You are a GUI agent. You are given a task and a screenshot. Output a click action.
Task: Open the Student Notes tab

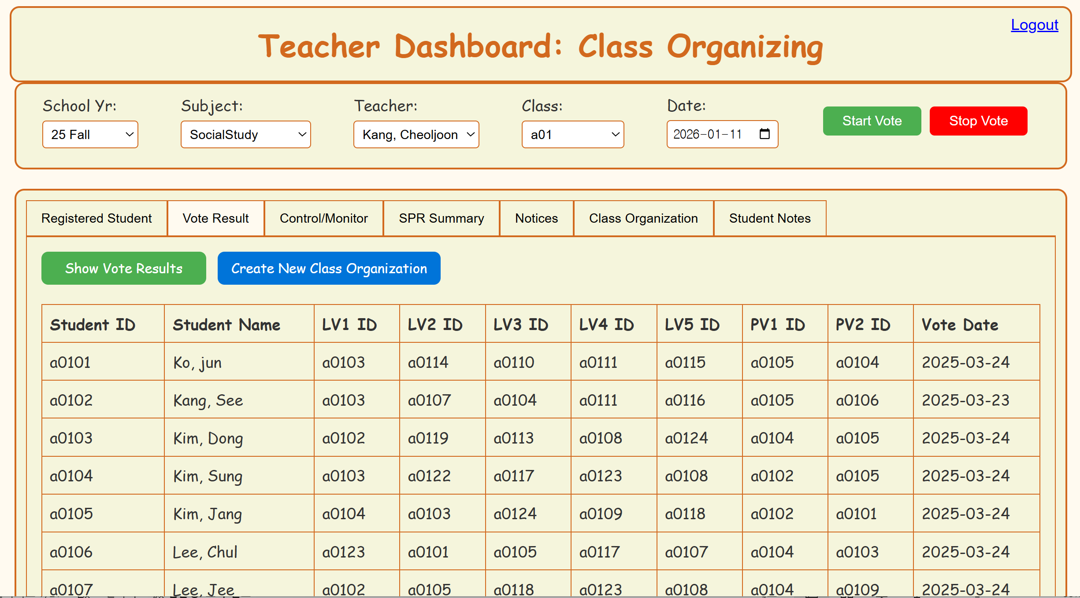tap(769, 218)
